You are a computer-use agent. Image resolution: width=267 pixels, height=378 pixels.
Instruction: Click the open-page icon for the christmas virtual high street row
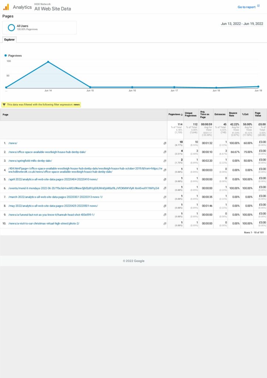point(165,223)
